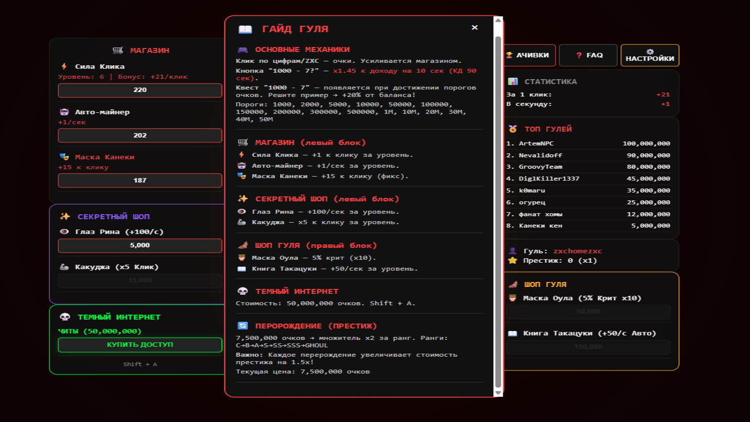Image resolution: width=750 pixels, height=422 pixels.
Task: Click book icon beside Книга Такацуки (+50/c Авто)
Action: point(513,333)
